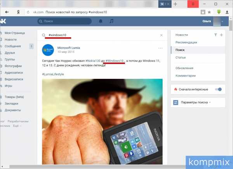Open 'Microsoft Lumia' author link

69,48
